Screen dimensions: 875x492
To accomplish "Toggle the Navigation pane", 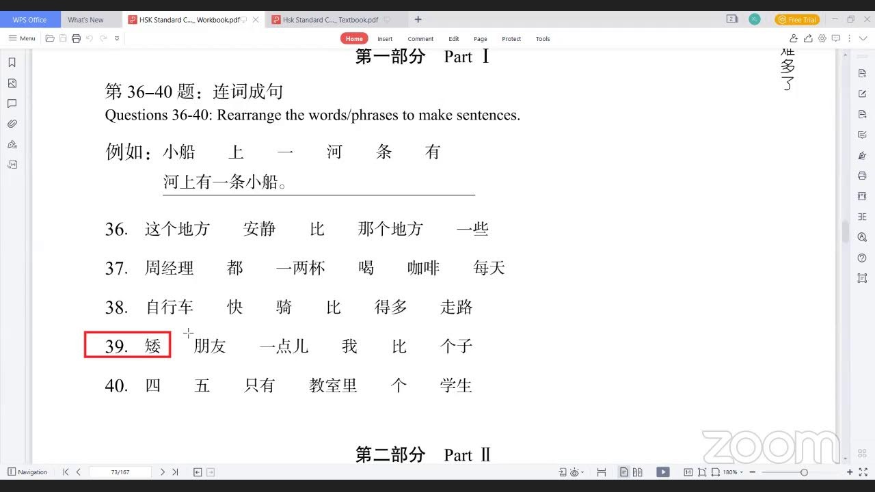I will (27, 471).
